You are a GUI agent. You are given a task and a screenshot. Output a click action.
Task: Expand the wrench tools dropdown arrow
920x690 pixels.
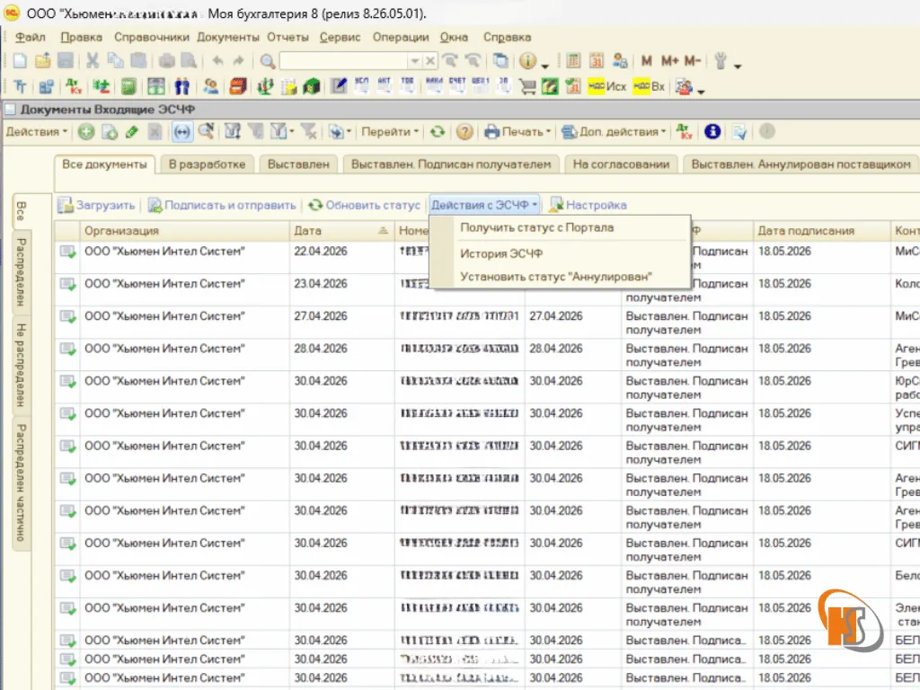[x=738, y=65]
